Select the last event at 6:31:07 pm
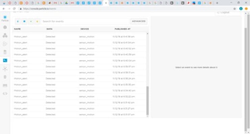The image size is (250, 134). click(x=79, y=114)
